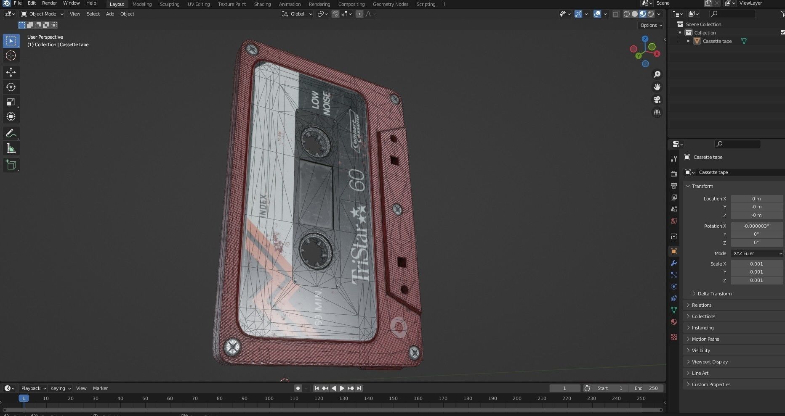
Task: Open the Render menu
Action: [x=49, y=3]
